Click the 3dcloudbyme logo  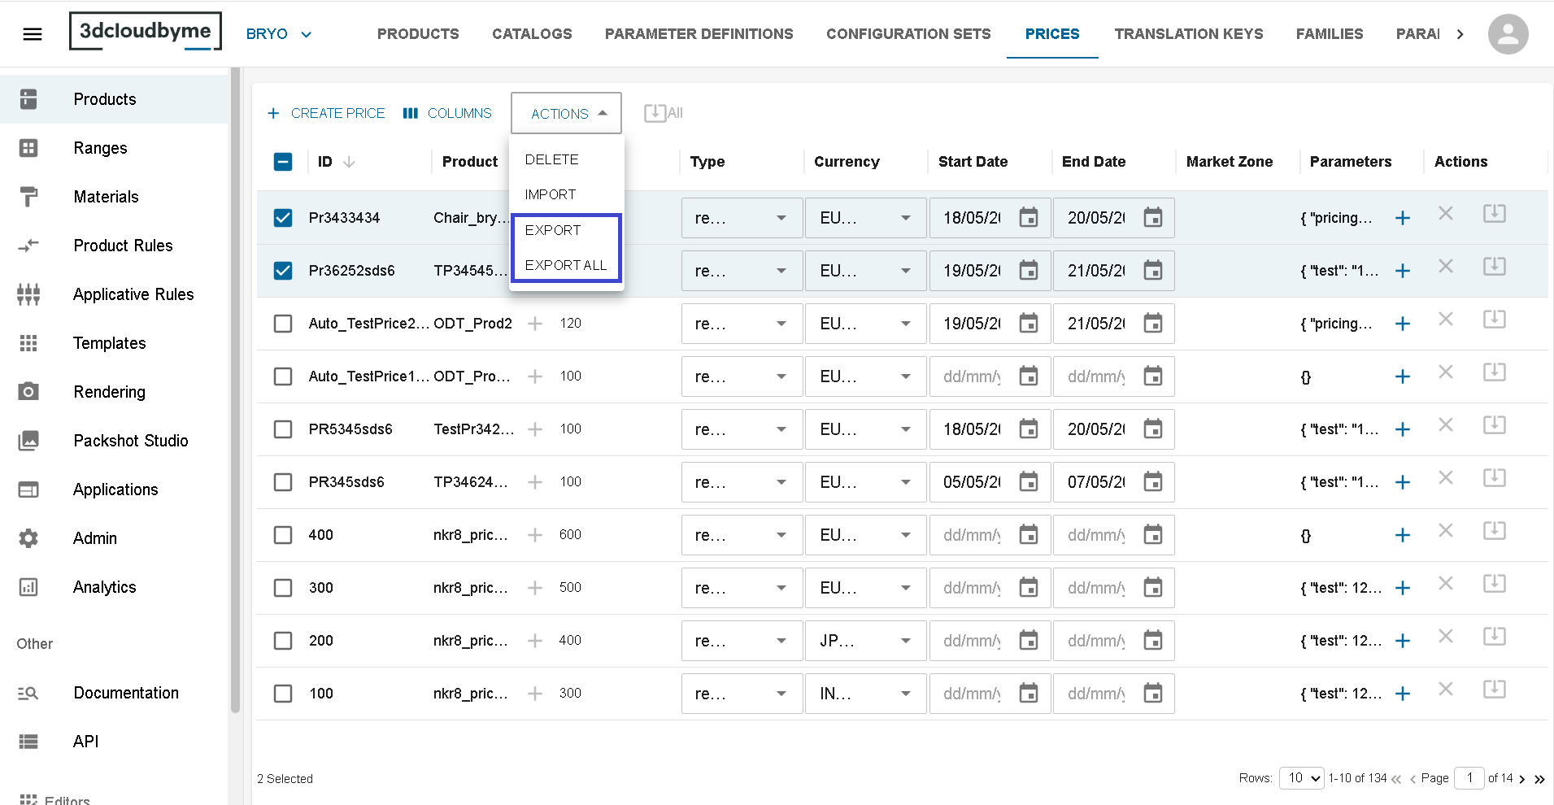point(146,32)
